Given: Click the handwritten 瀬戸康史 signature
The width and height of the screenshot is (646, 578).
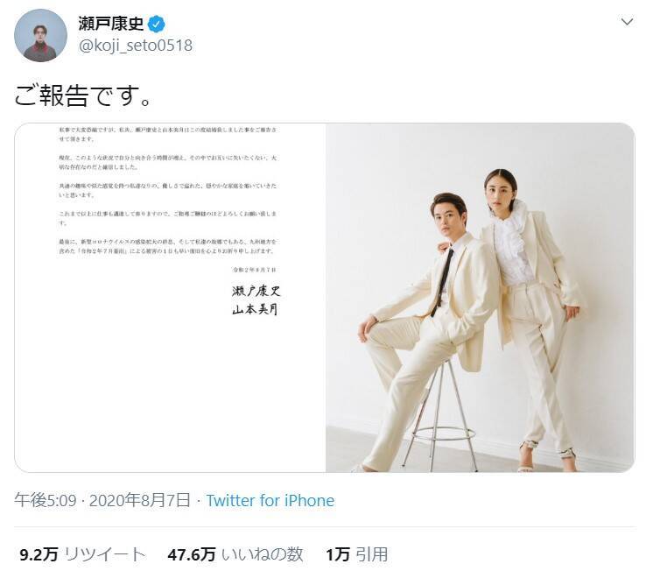Looking at the screenshot, I should coord(256,291).
